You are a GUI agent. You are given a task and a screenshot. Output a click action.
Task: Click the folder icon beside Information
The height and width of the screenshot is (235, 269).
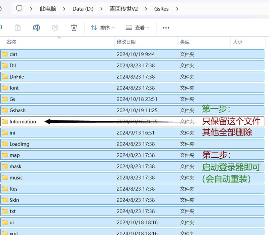coord(5,121)
